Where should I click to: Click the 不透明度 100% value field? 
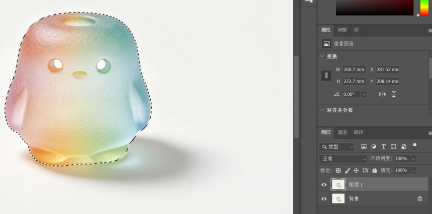(x=402, y=159)
